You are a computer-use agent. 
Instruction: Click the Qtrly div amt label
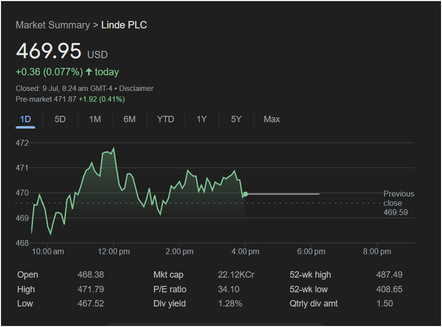coord(314,304)
